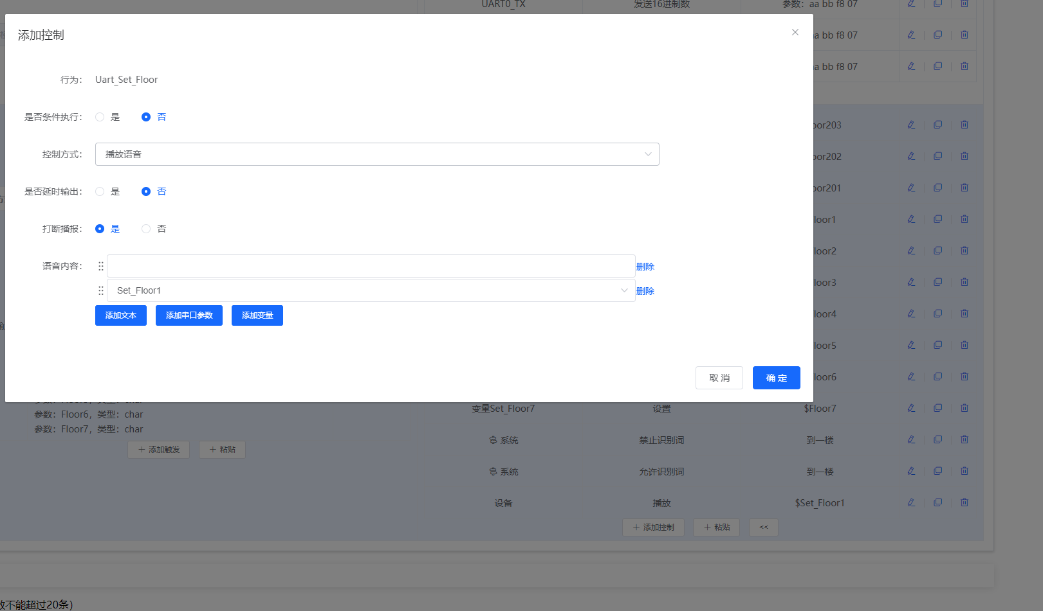Image resolution: width=1043 pixels, height=611 pixels.
Task: Click 添加文本 button
Action: pyautogui.click(x=121, y=315)
